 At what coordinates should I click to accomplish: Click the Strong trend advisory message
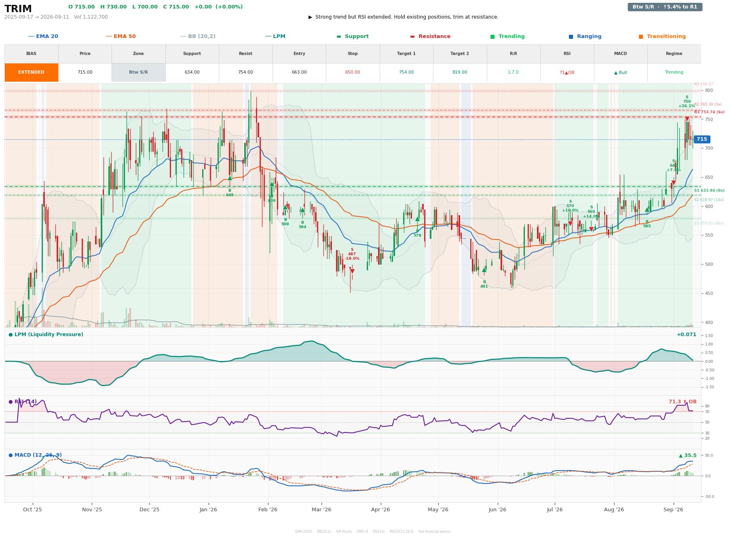coord(404,17)
